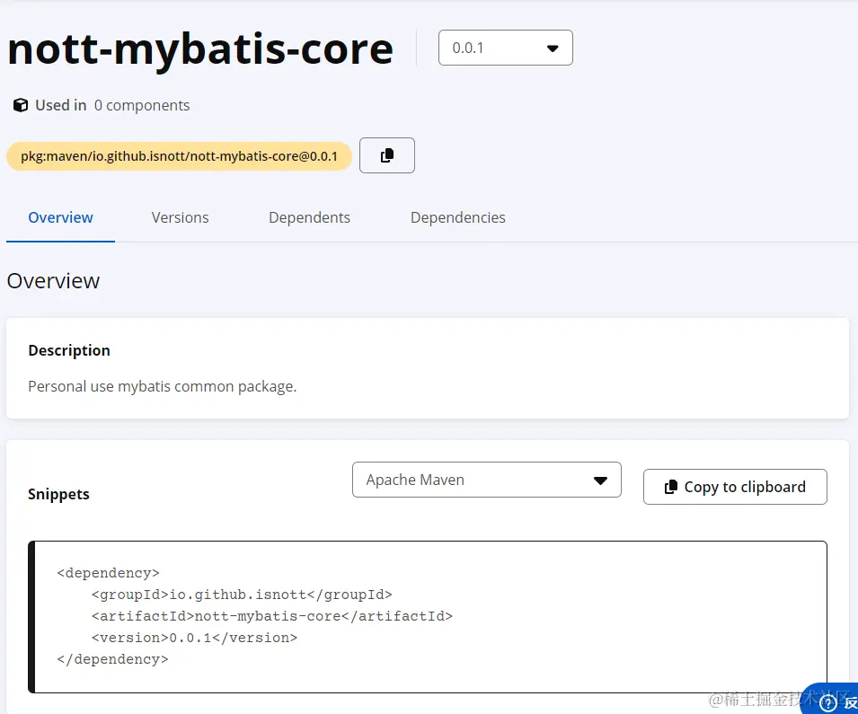Open the Versions tab
Image resolution: width=858 pixels, height=714 pixels.
pyautogui.click(x=180, y=217)
